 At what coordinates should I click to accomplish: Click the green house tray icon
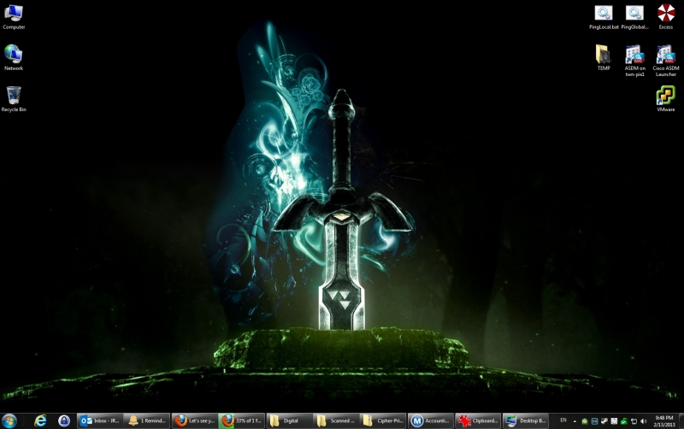coord(585,421)
